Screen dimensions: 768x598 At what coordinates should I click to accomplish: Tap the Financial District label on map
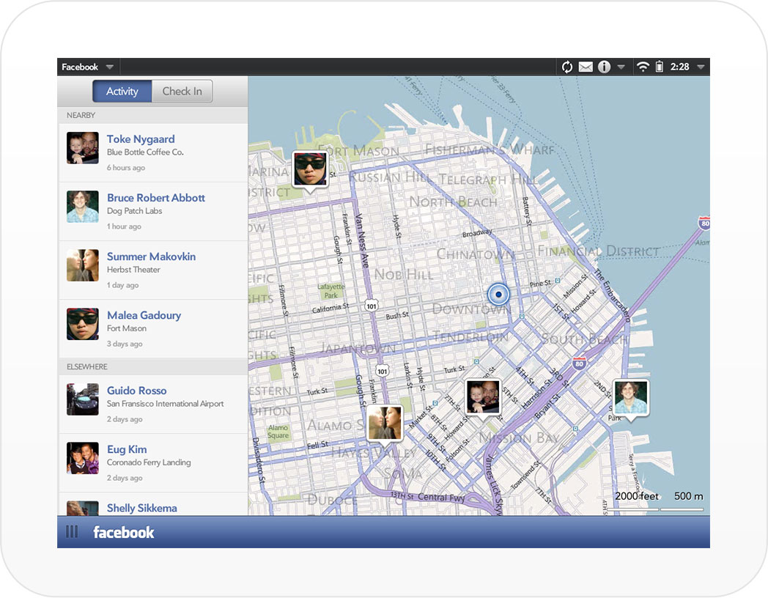599,251
